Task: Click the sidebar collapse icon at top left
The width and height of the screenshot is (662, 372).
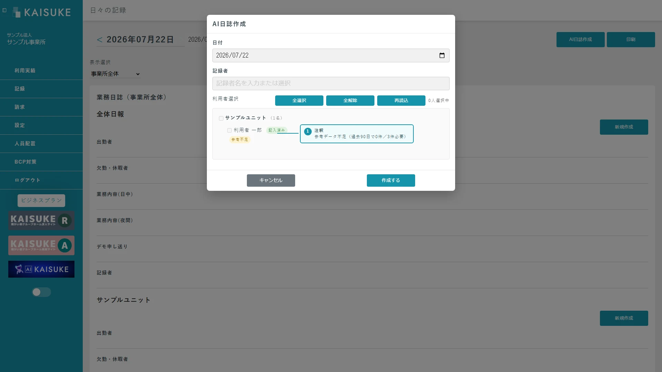Action: [4, 10]
